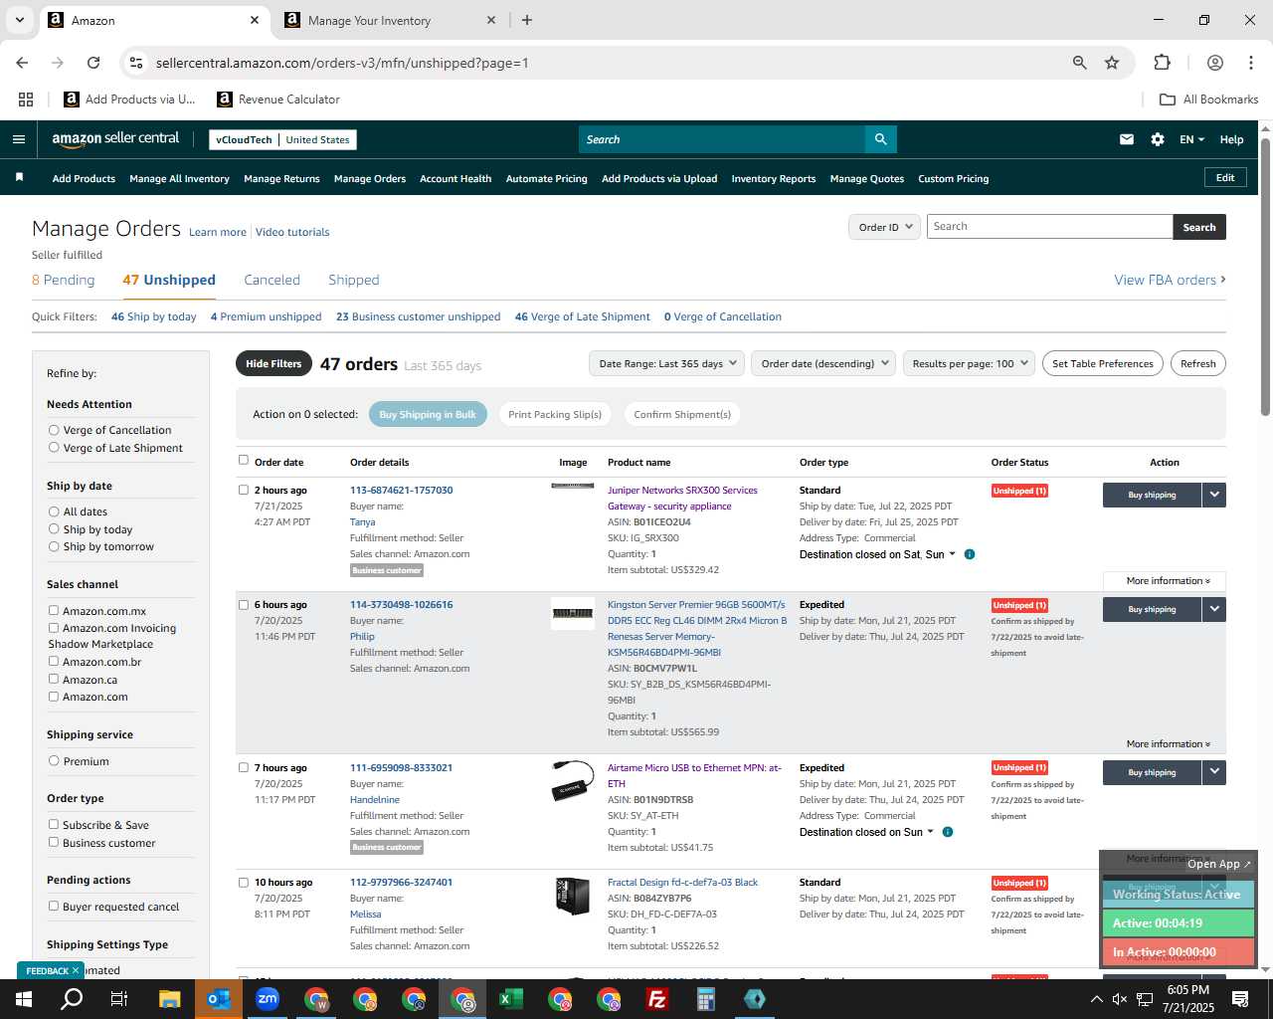Open Calculator from the taskbar
Screen dimensions: 1273x1019
pyautogui.click(x=705, y=999)
